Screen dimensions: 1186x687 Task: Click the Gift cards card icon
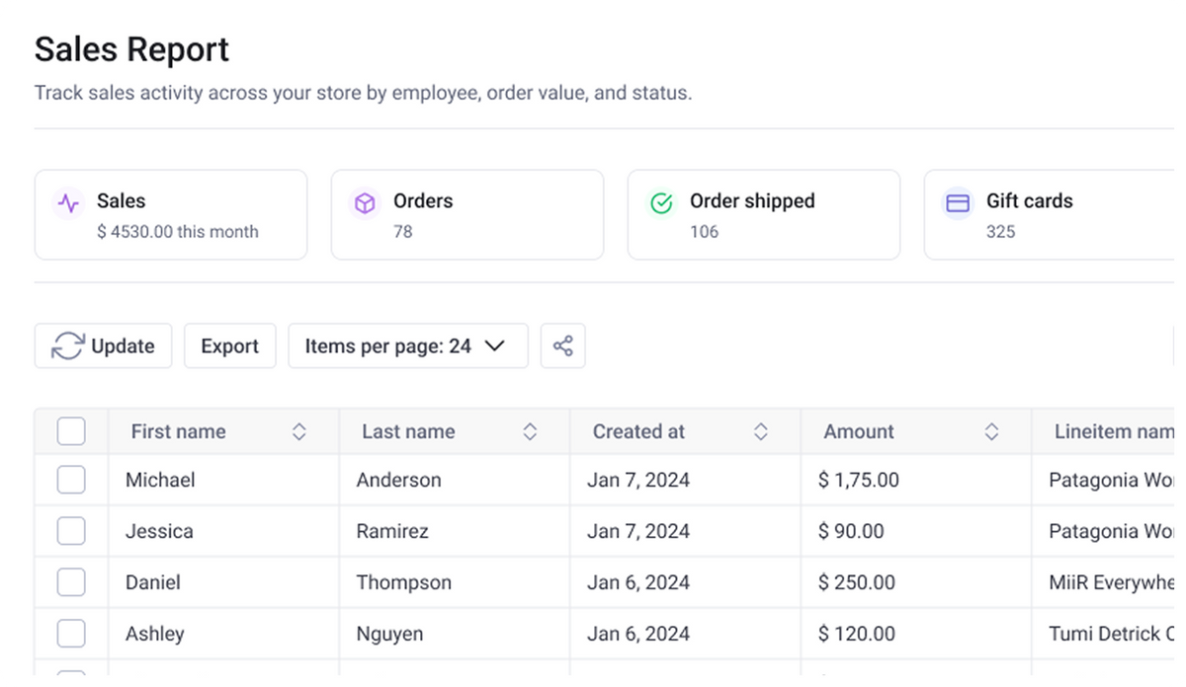tap(958, 202)
